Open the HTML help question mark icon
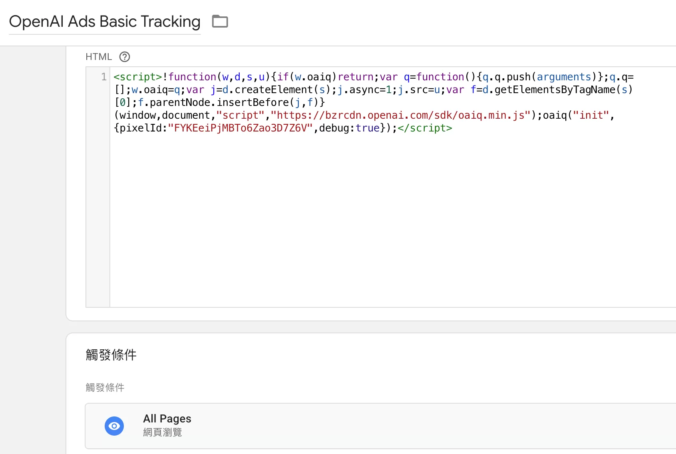Viewport: 676px width, 454px height. point(125,57)
